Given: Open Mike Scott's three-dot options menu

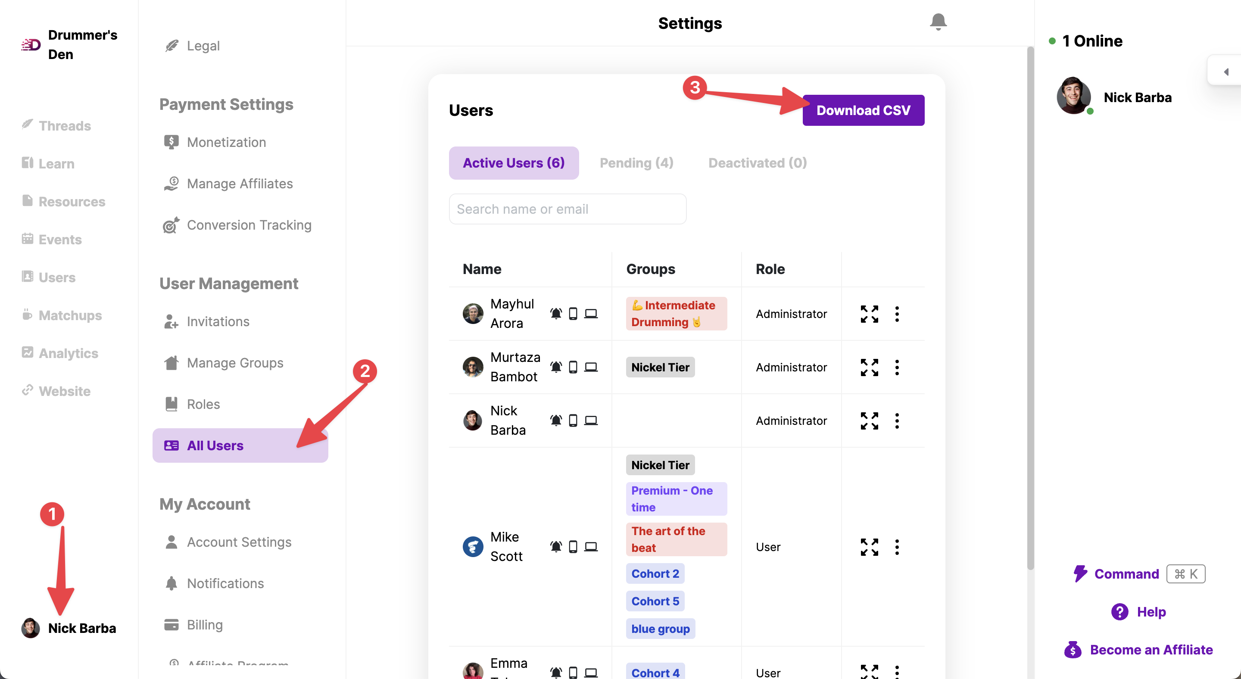Looking at the screenshot, I should (897, 547).
